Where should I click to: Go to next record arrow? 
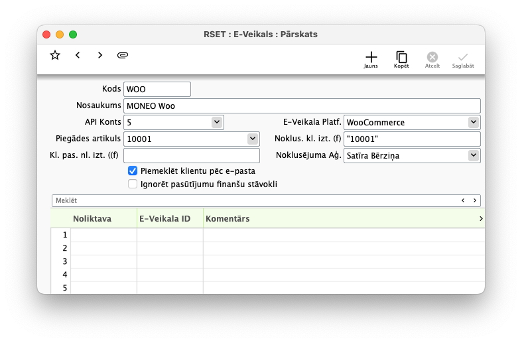pyautogui.click(x=100, y=55)
